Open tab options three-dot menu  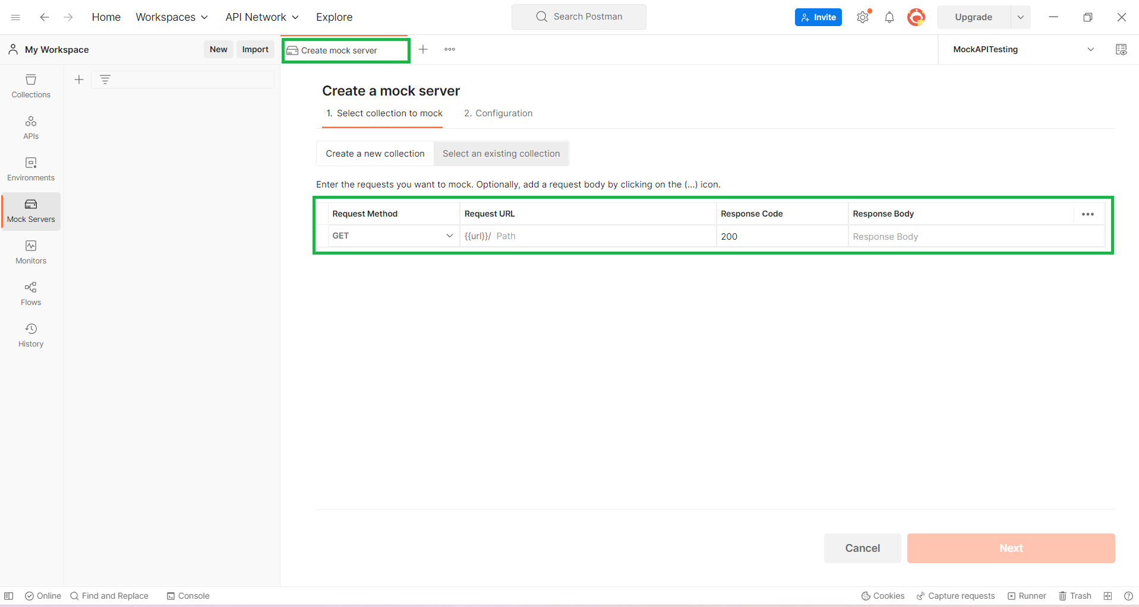pos(450,49)
